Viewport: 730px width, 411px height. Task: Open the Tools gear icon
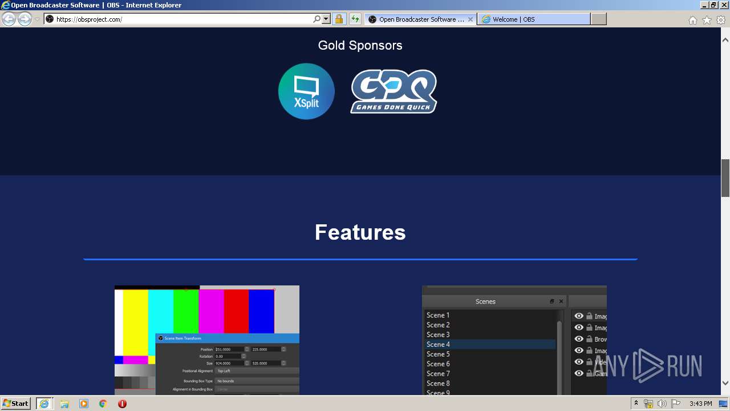[x=721, y=20]
